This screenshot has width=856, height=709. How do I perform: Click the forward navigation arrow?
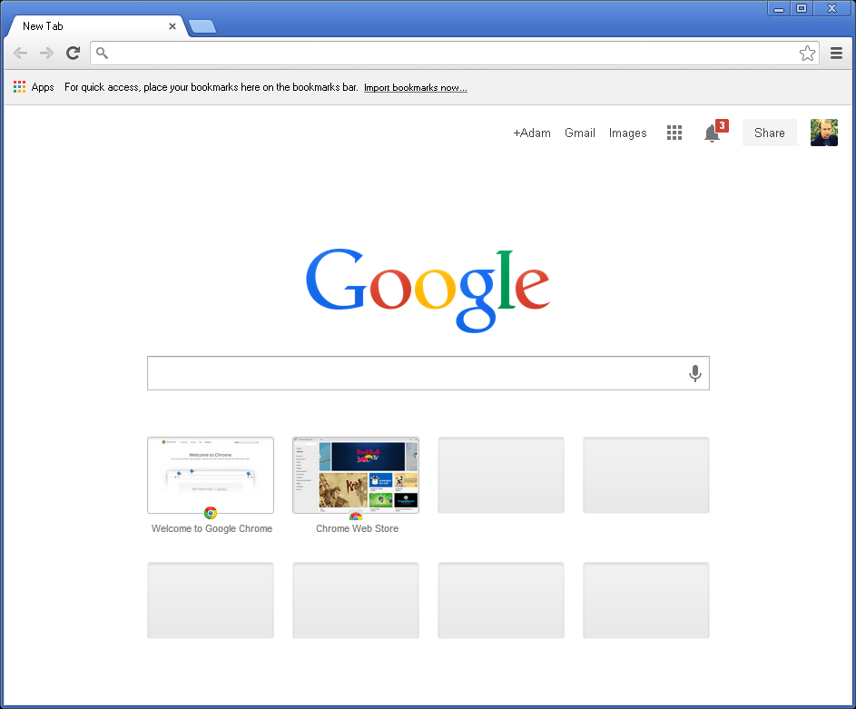point(46,54)
